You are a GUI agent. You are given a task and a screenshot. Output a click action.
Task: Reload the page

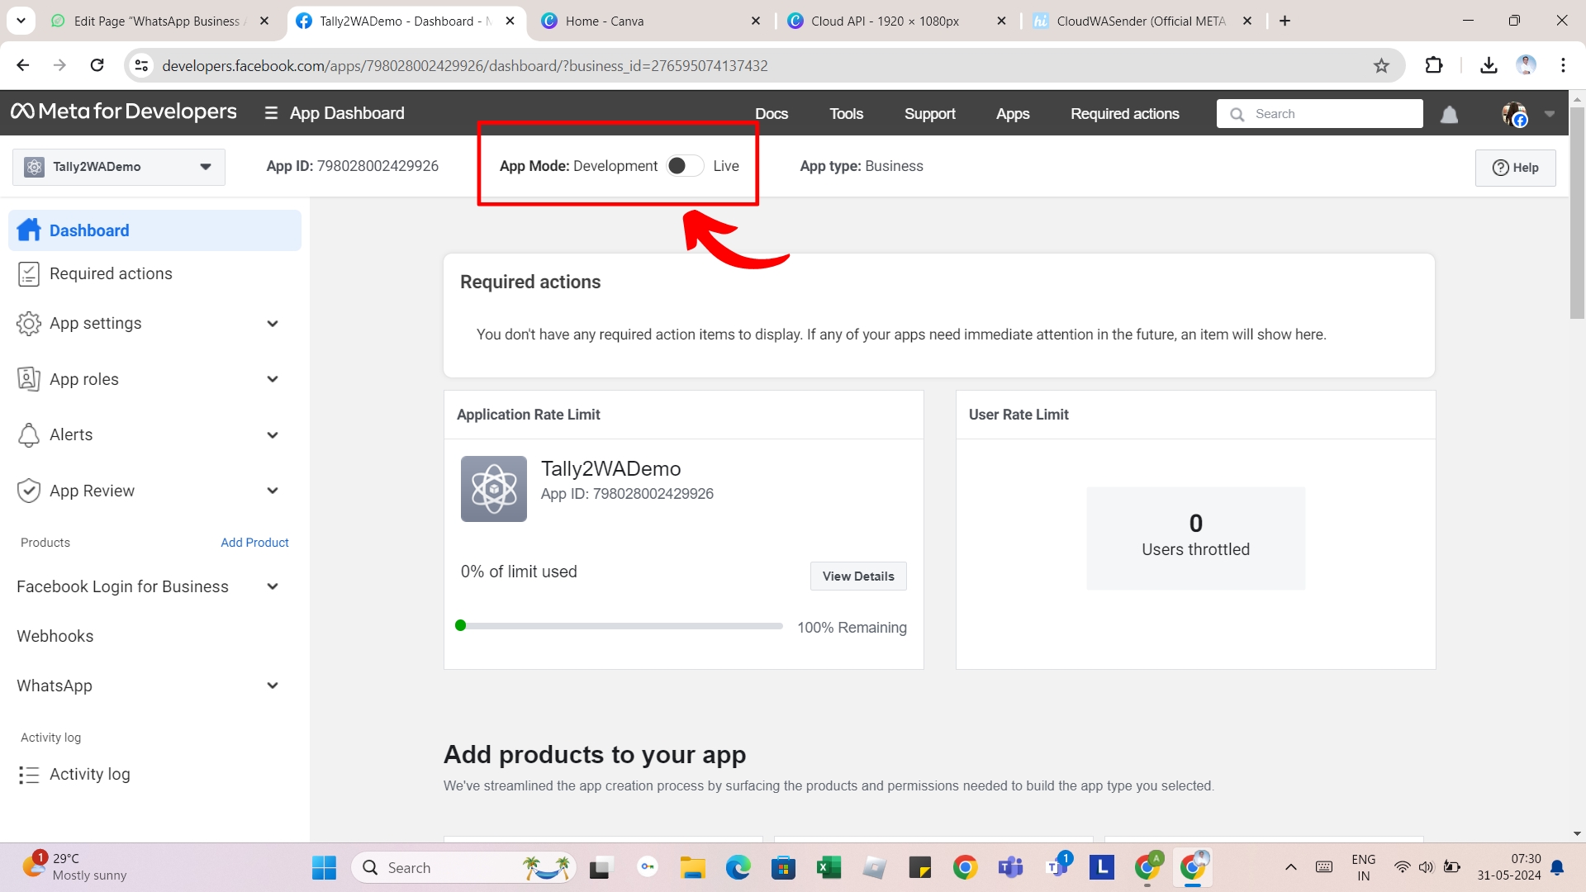click(97, 65)
